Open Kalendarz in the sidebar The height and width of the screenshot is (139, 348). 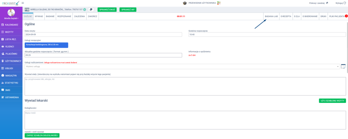[x=11, y=25]
